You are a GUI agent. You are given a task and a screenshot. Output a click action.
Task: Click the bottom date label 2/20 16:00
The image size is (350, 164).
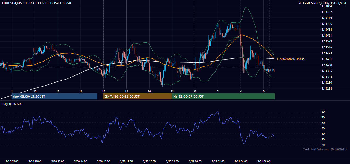click(104, 161)
